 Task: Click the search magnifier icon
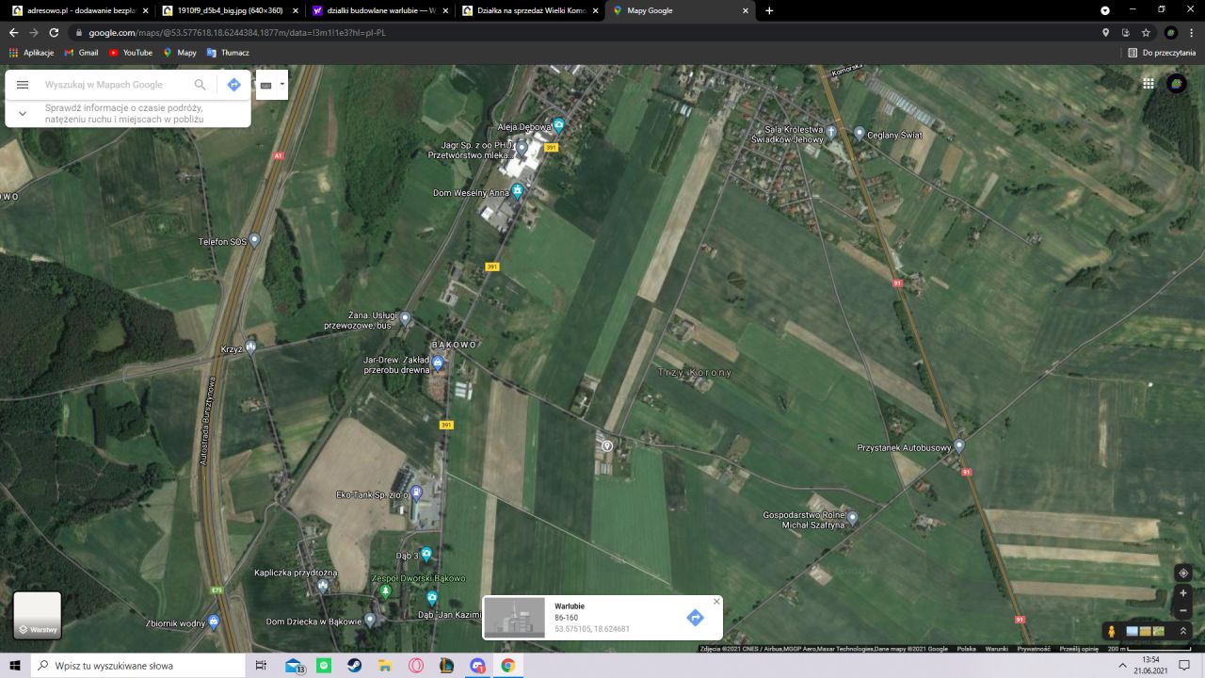point(200,85)
